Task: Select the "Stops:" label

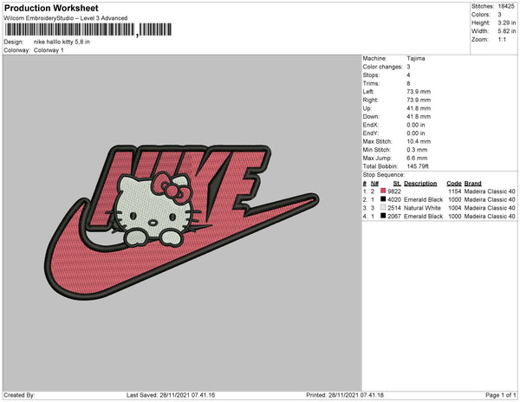Action: [370, 75]
